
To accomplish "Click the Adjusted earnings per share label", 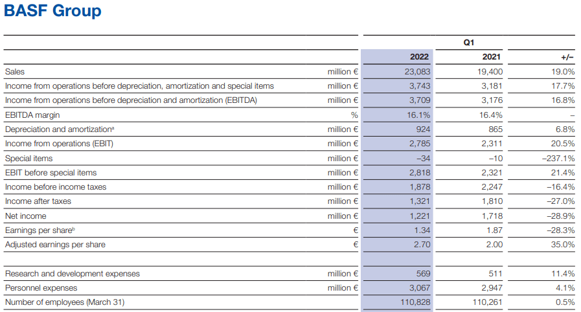I will tap(55, 245).
